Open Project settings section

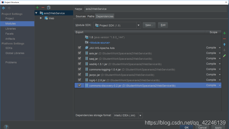tap(10, 18)
